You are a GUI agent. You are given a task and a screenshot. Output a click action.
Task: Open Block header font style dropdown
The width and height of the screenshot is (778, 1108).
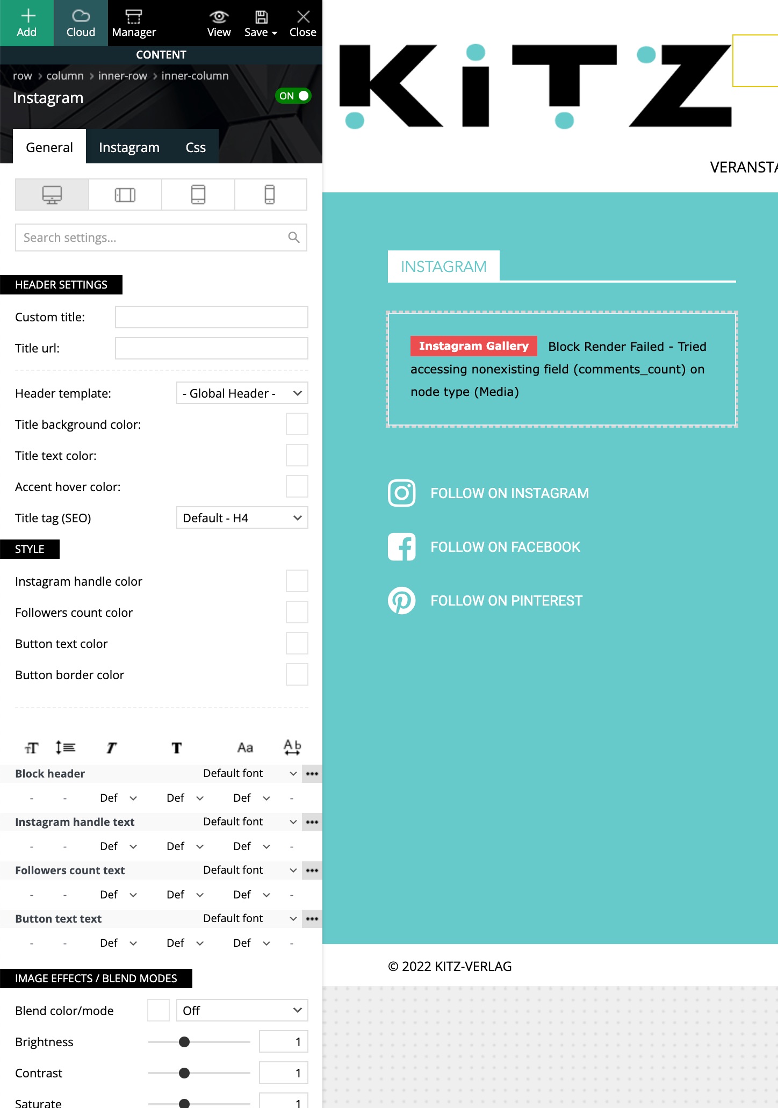coord(119,798)
